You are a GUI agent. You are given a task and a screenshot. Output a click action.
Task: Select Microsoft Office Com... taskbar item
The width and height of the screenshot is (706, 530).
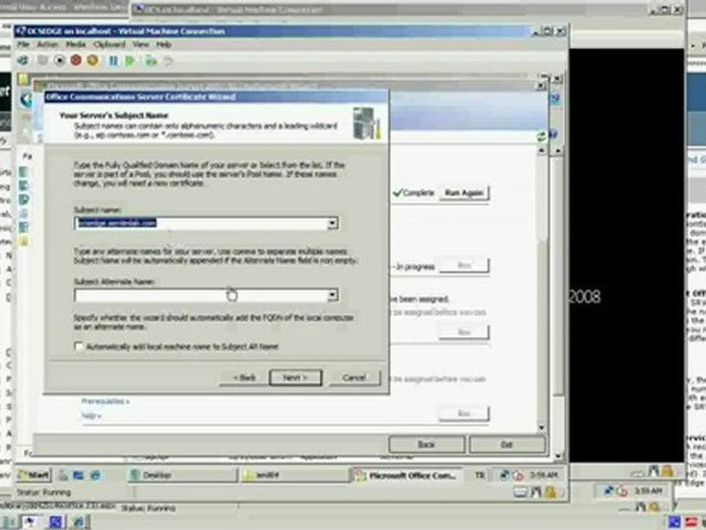(x=407, y=475)
